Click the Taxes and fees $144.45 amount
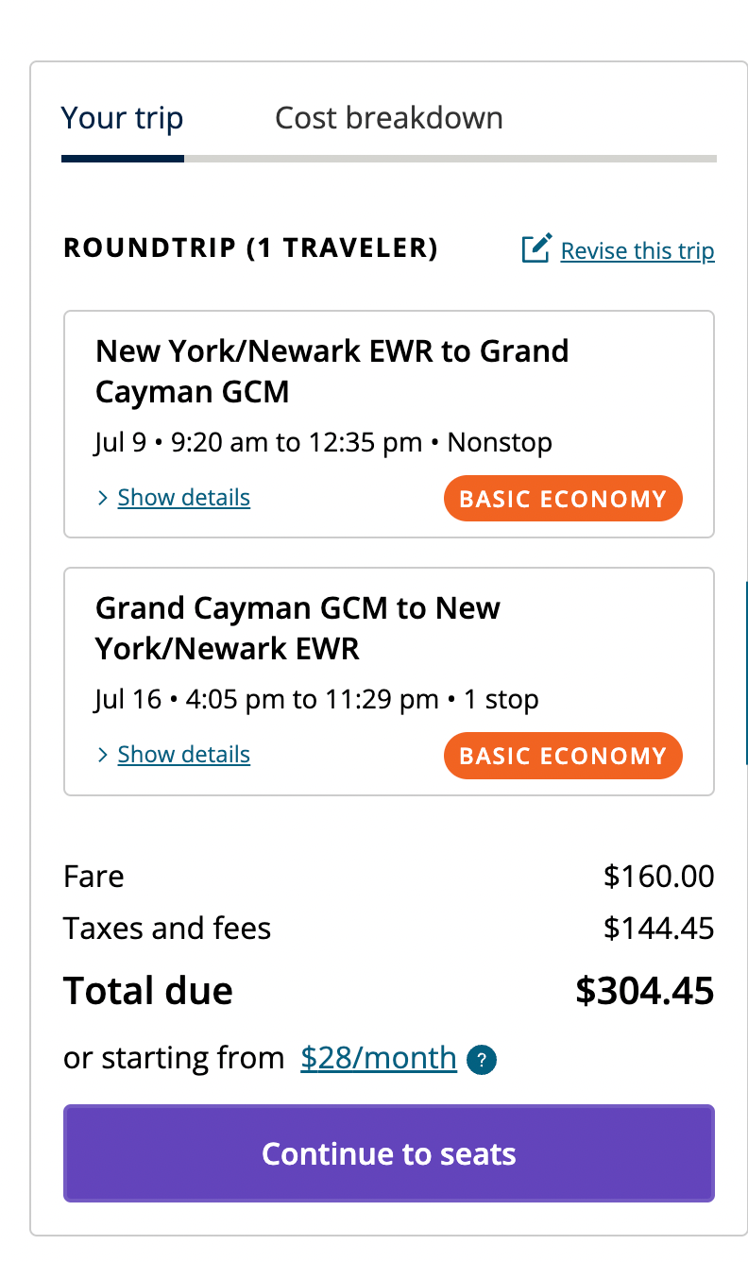 point(658,929)
